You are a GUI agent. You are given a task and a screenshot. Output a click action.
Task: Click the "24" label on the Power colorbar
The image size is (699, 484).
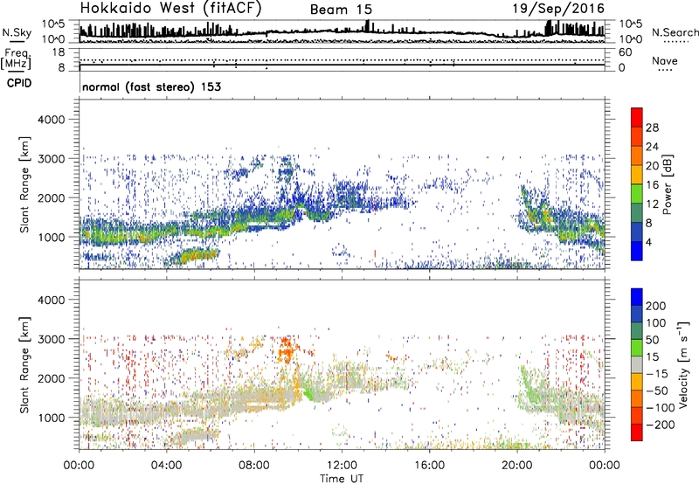click(x=652, y=147)
